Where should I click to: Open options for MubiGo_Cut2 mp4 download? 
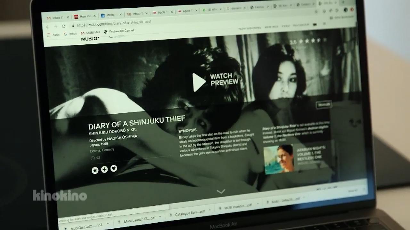point(108,224)
